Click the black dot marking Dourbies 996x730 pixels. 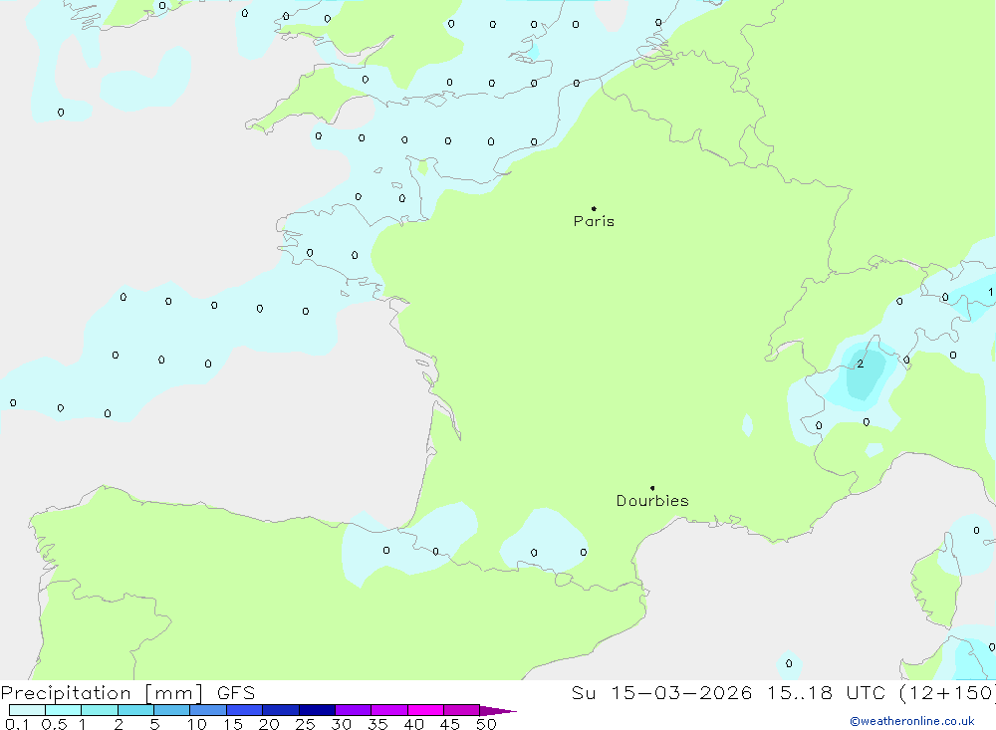[652, 488]
